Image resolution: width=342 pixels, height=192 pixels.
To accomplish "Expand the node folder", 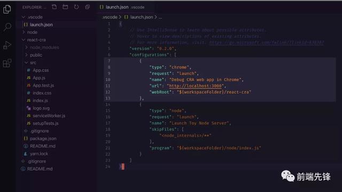I will tap(32, 32).
